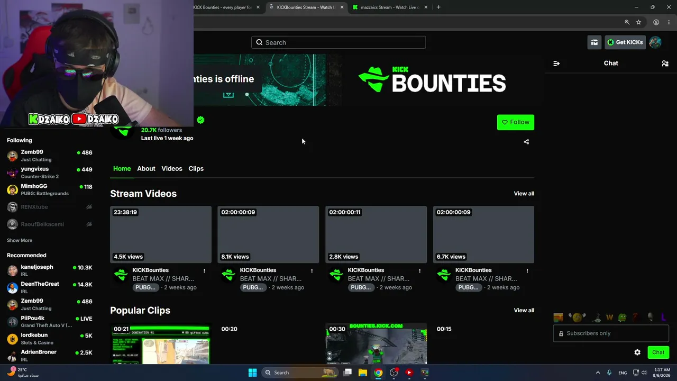Open the Chrome profile icon
The height and width of the screenshot is (381, 677).
(656, 22)
